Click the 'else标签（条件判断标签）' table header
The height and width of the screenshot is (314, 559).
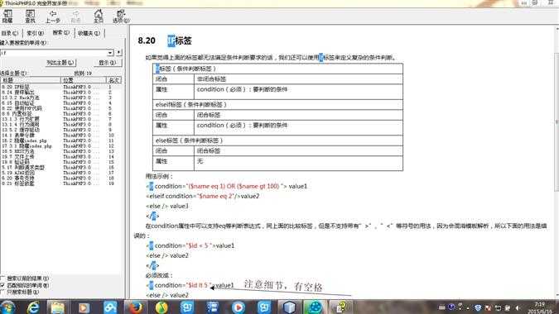[x=190, y=140]
